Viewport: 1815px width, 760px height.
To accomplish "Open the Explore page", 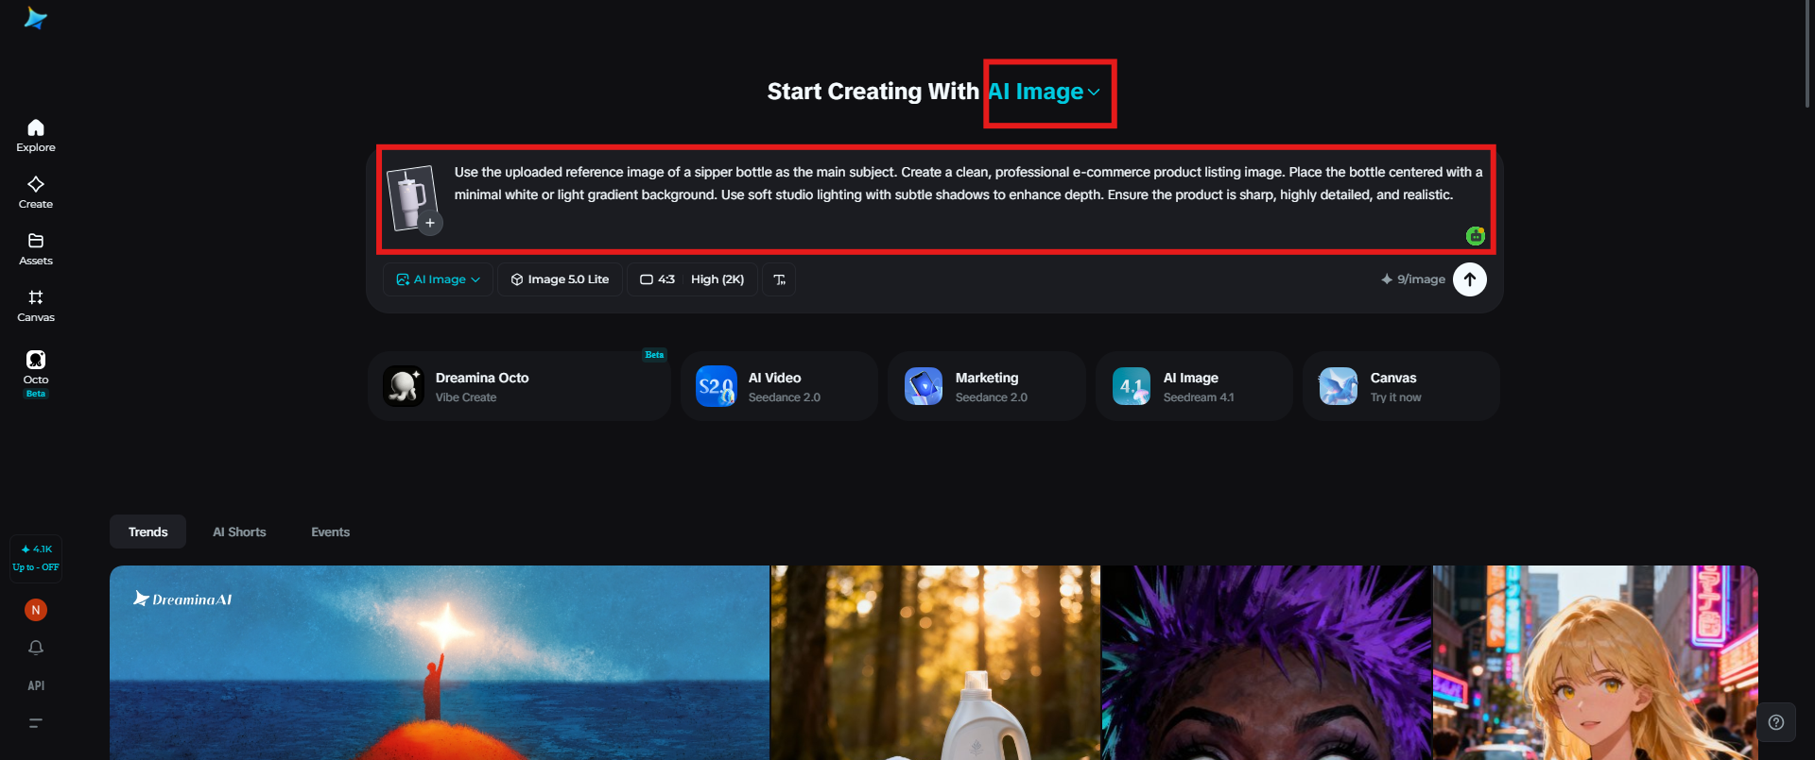I will click(x=36, y=135).
